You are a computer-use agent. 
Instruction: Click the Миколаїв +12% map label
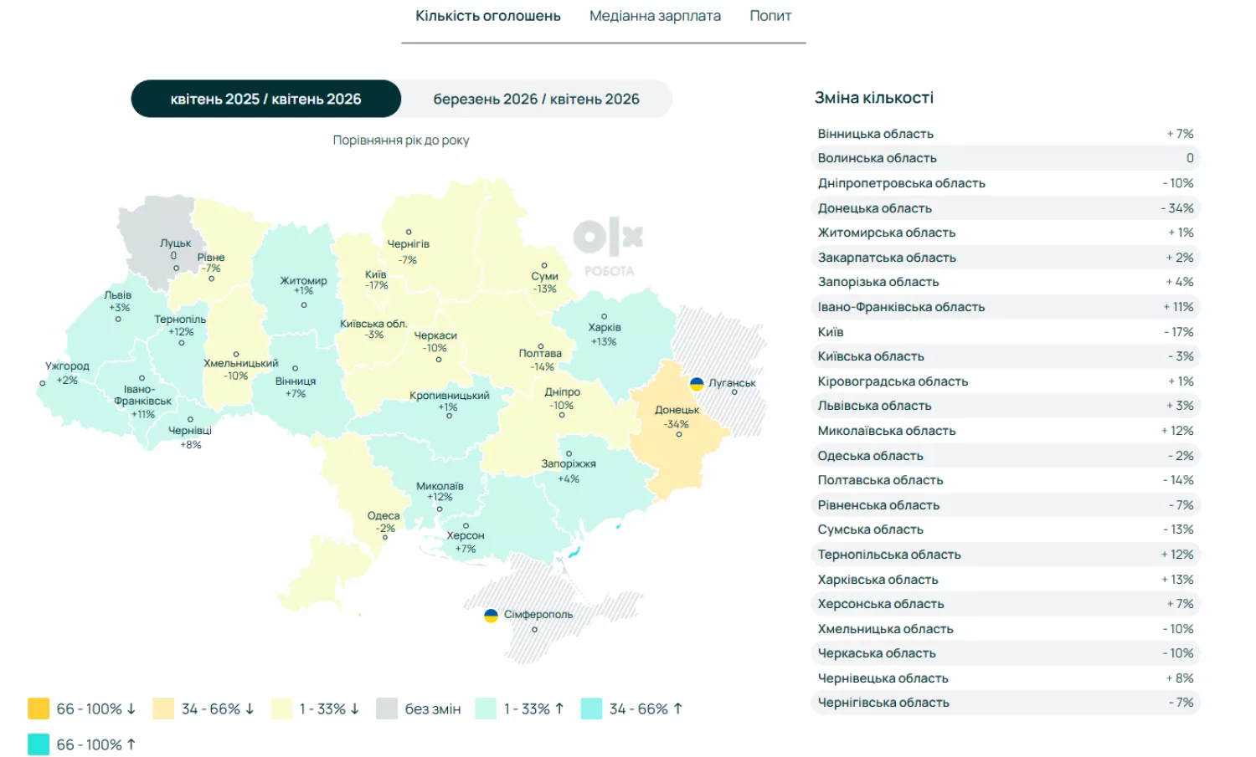tap(440, 491)
